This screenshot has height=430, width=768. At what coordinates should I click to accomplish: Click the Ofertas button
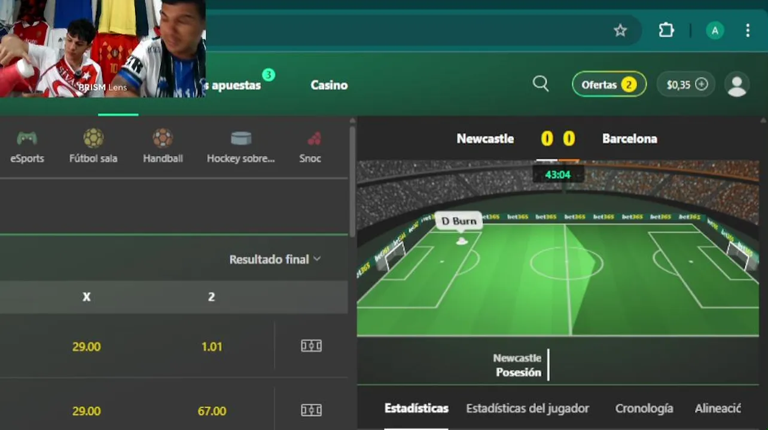(x=609, y=84)
